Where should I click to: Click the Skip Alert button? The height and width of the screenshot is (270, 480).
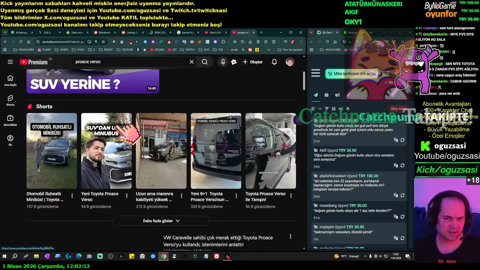click(x=398, y=109)
